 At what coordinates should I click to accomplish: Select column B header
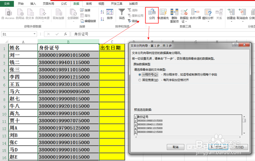pos(68,42)
